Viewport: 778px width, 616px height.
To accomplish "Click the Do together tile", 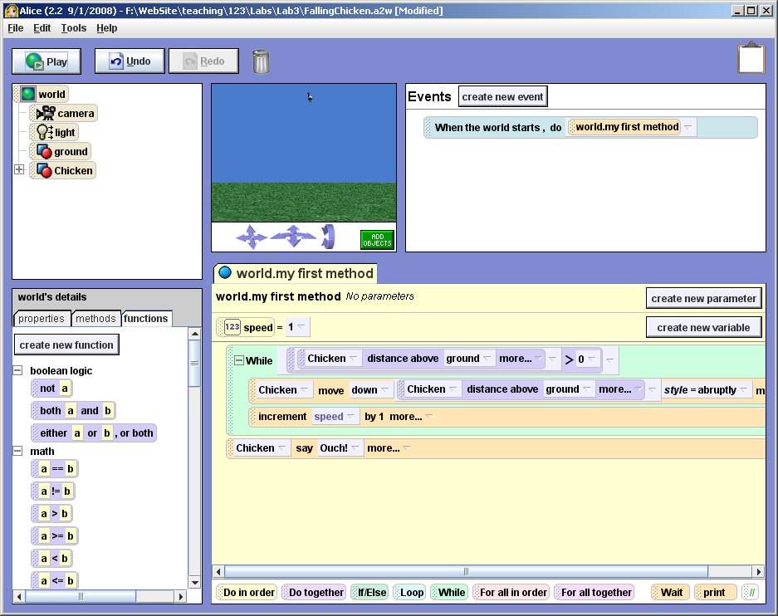I will (313, 592).
